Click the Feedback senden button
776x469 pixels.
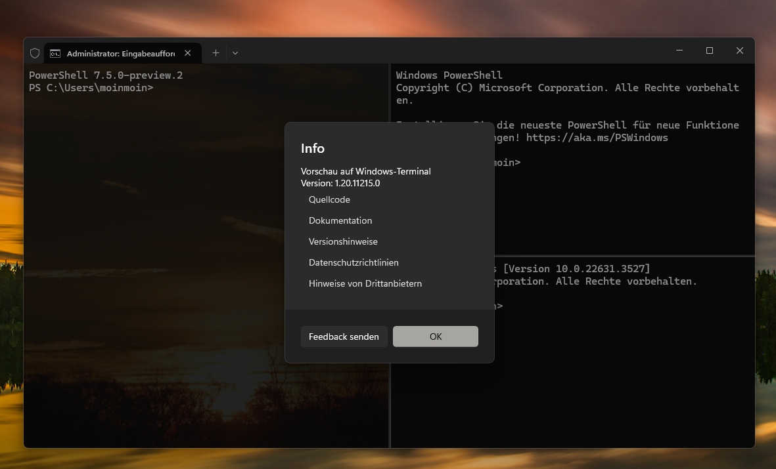tap(344, 336)
